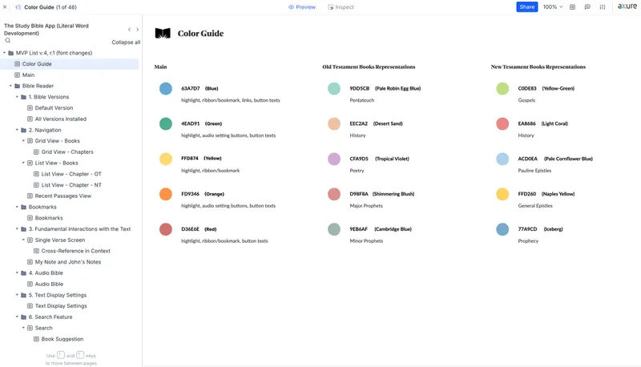Click the Desert Sand History swatch
641x367 pixels.
[334, 123]
